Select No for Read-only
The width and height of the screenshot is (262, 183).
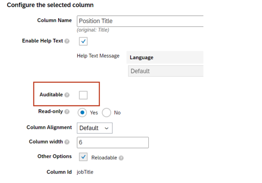point(106,113)
